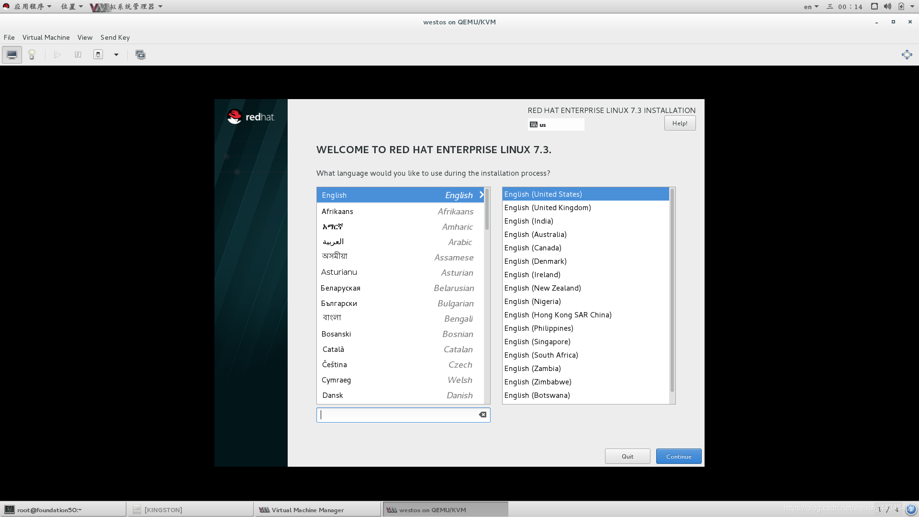The width and height of the screenshot is (919, 517).
Task: Select Беларуская Belarusian language
Action: (x=400, y=288)
